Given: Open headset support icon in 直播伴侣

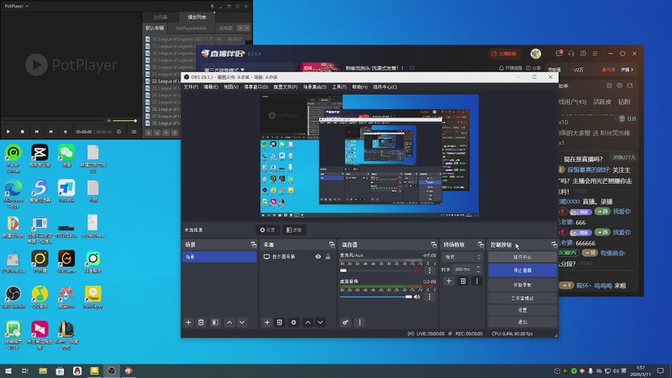Looking at the screenshot, I should 571,54.
